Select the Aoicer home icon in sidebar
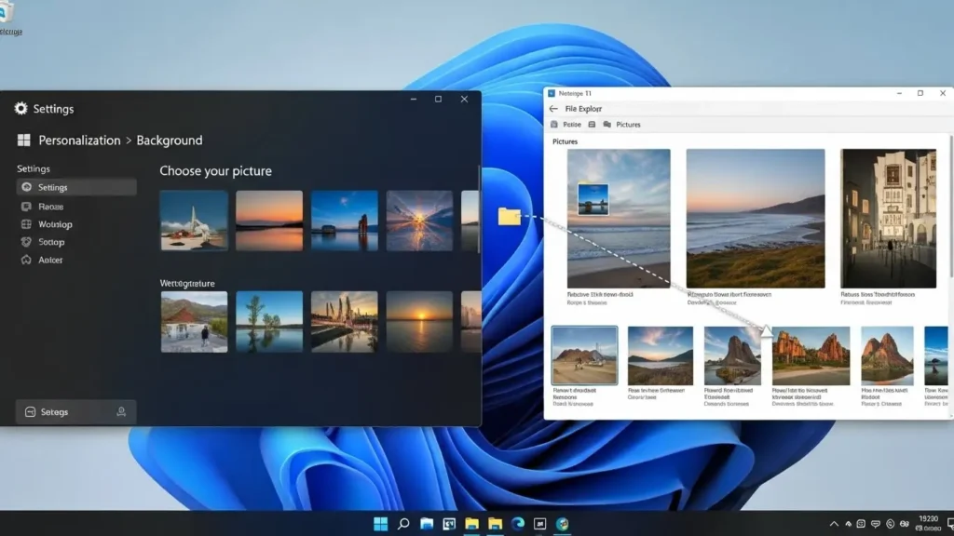This screenshot has height=536, width=954. coord(26,260)
